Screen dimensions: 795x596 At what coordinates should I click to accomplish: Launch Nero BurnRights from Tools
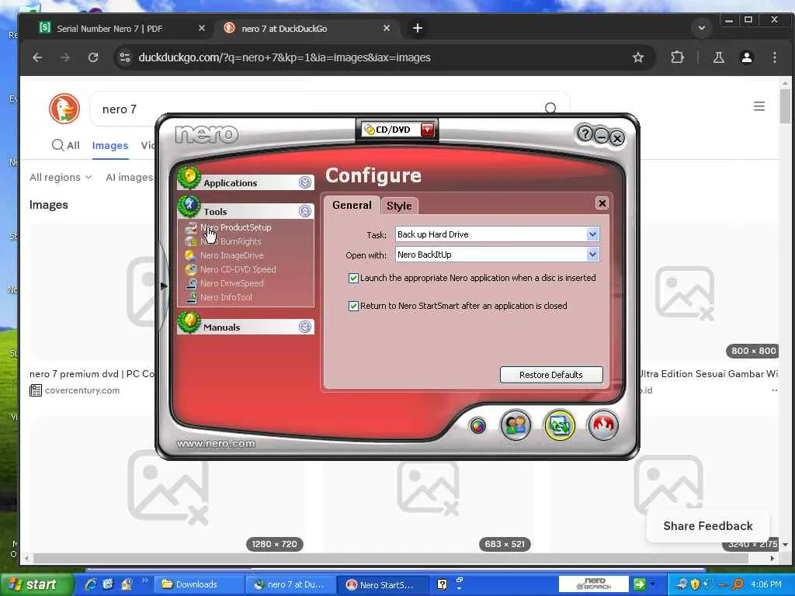(x=230, y=242)
